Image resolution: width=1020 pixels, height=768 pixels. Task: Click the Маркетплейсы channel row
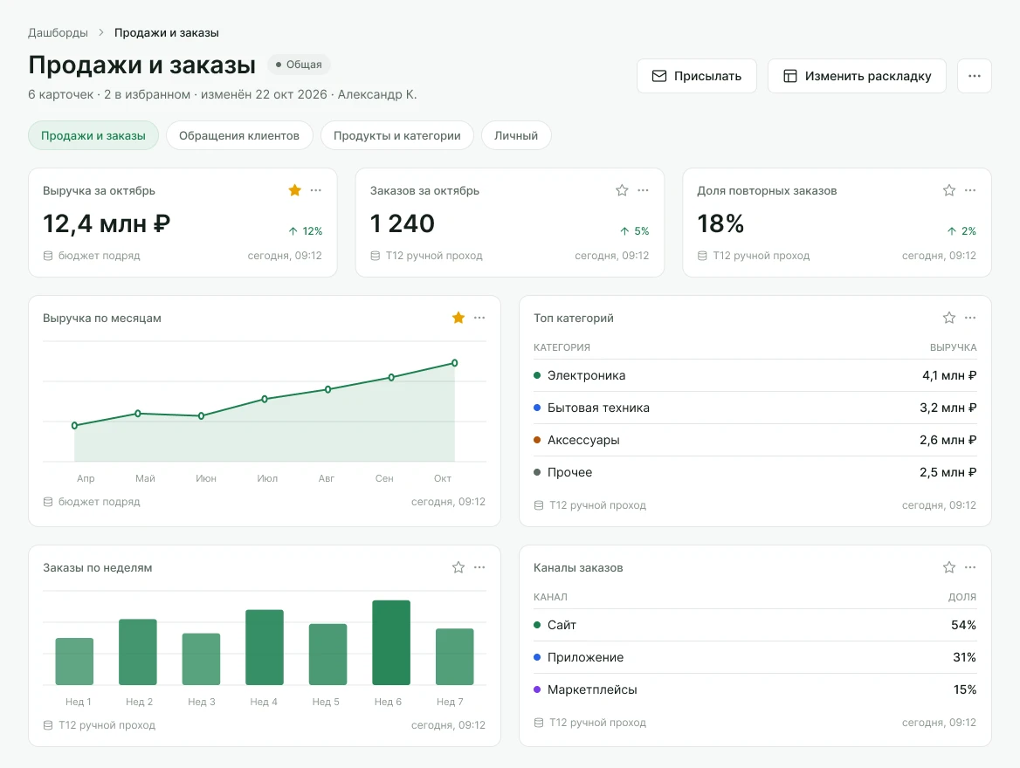755,689
